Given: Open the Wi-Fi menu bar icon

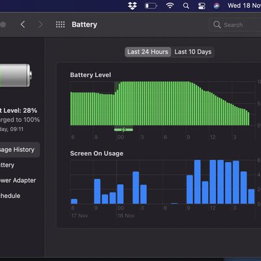Looking at the screenshot, I should pos(170,6).
